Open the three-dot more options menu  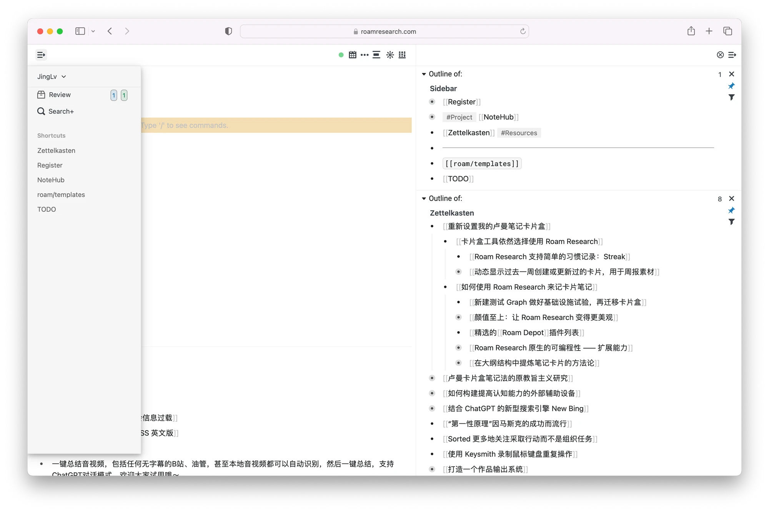(365, 55)
